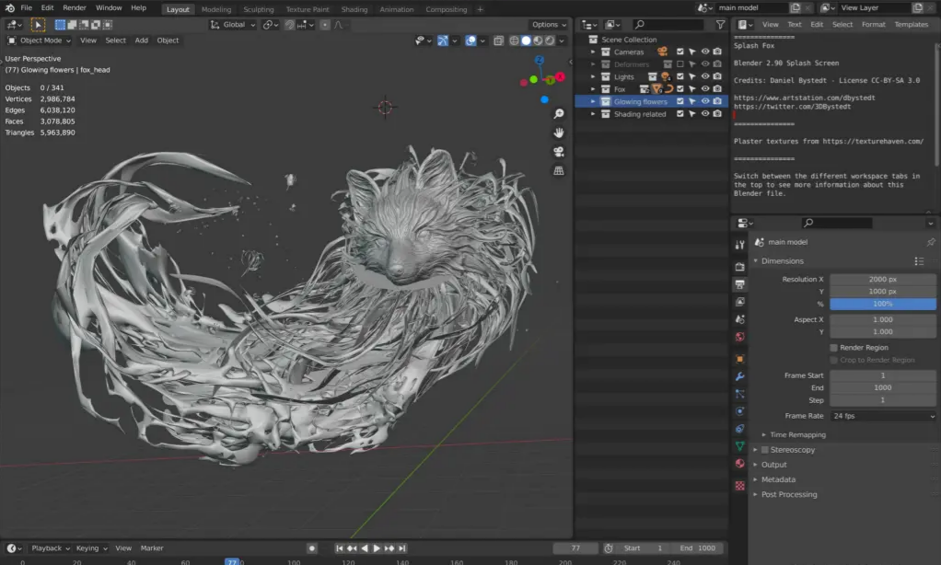Pin the properties editor with pin icon
This screenshot has height=565, width=941.
pyautogui.click(x=930, y=242)
